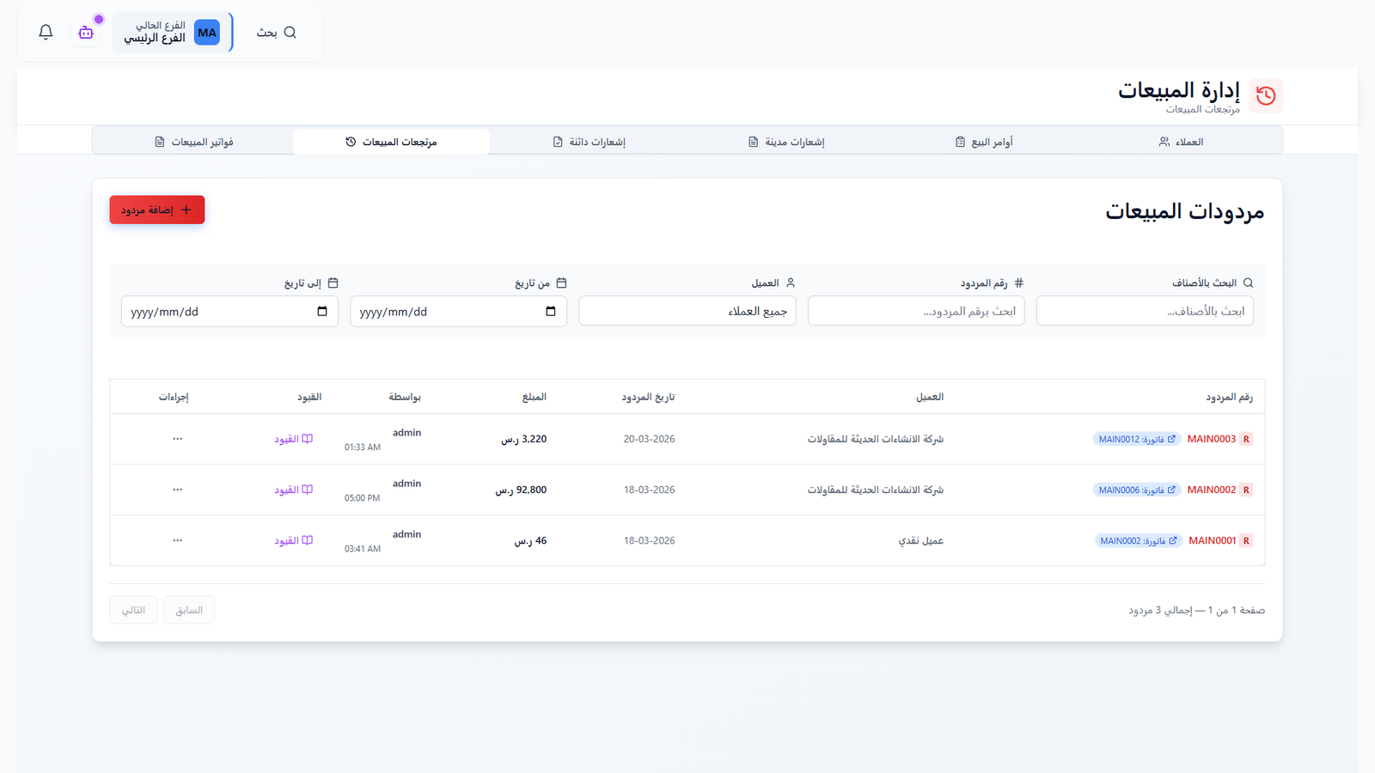This screenshot has width=1375, height=773.
Task: View القيود entries for return MAIN0002
Action: tap(293, 490)
